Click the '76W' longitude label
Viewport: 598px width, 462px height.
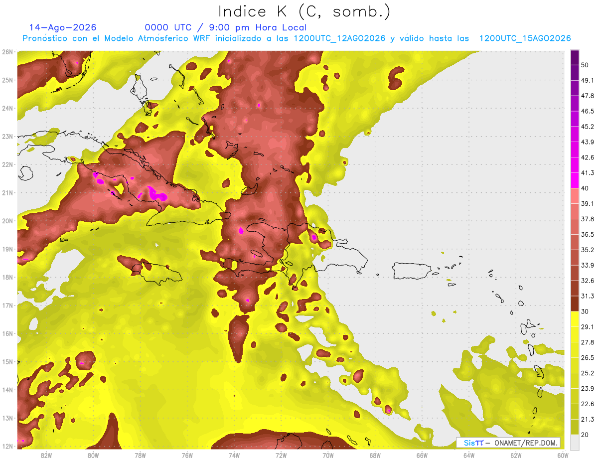coord(187,455)
